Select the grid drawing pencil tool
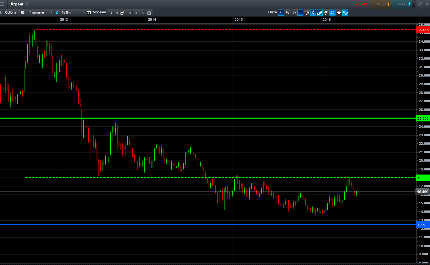This screenshot has height=265, width=430. click(307, 13)
